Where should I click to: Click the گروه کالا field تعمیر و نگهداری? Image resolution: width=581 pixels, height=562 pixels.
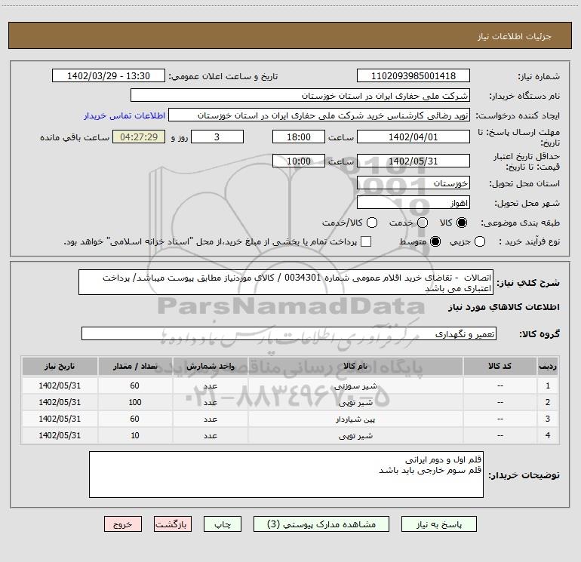pos(289,333)
